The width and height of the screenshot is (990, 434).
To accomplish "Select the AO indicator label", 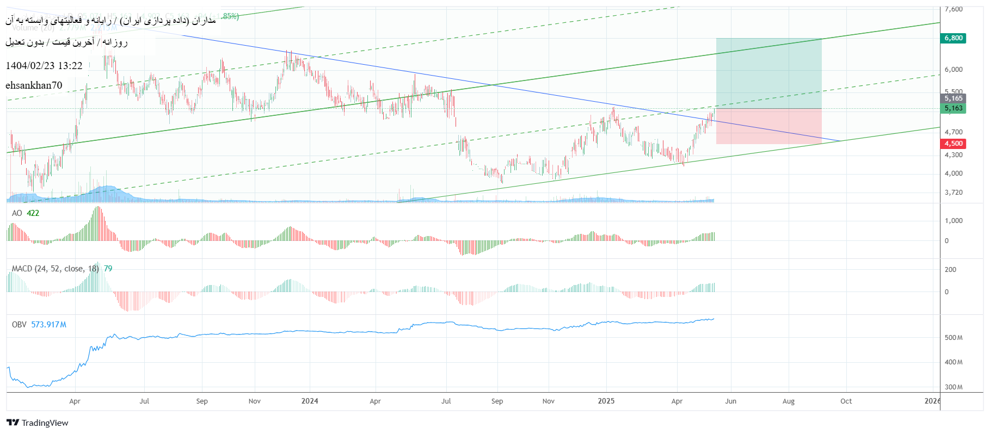I will click(17, 213).
